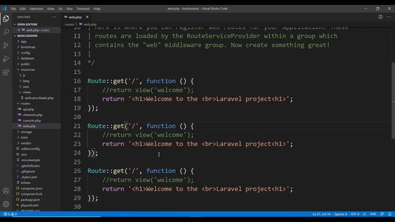Open the Go menu
Screen dimensions: 395x222
tap(60, 9)
